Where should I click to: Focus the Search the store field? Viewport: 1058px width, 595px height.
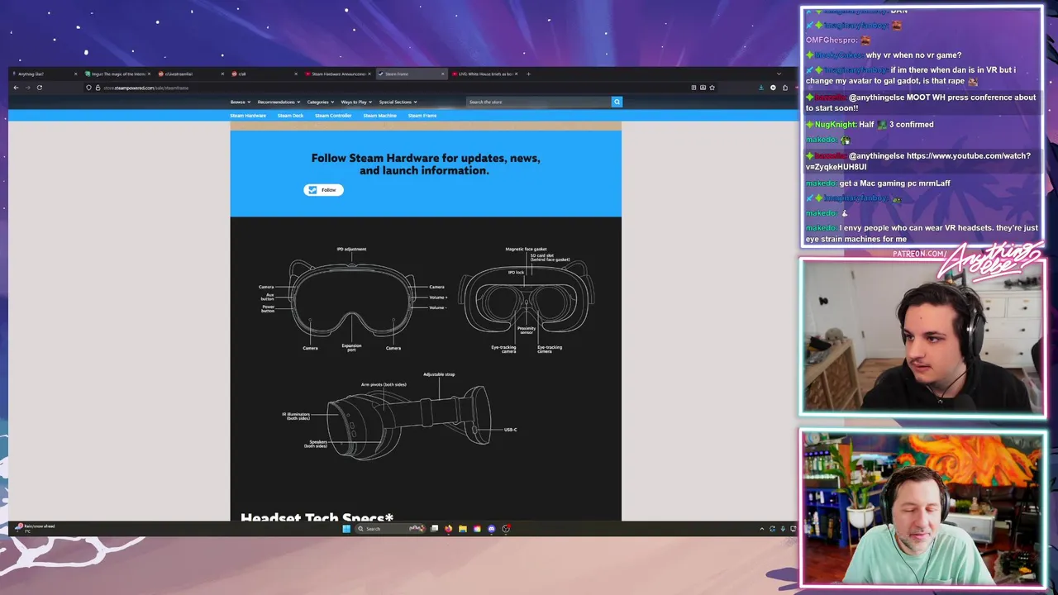pyautogui.click(x=538, y=102)
